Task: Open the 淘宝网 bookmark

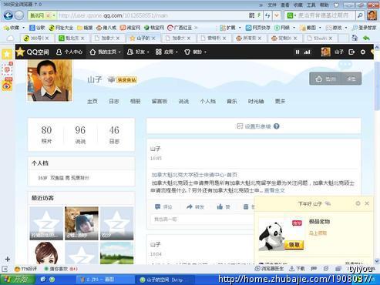Action: pyautogui.click(x=130, y=28)
